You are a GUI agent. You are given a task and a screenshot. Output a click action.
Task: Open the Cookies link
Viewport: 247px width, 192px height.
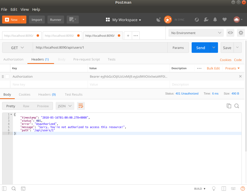pyautogui.click(x=225, y=60)
